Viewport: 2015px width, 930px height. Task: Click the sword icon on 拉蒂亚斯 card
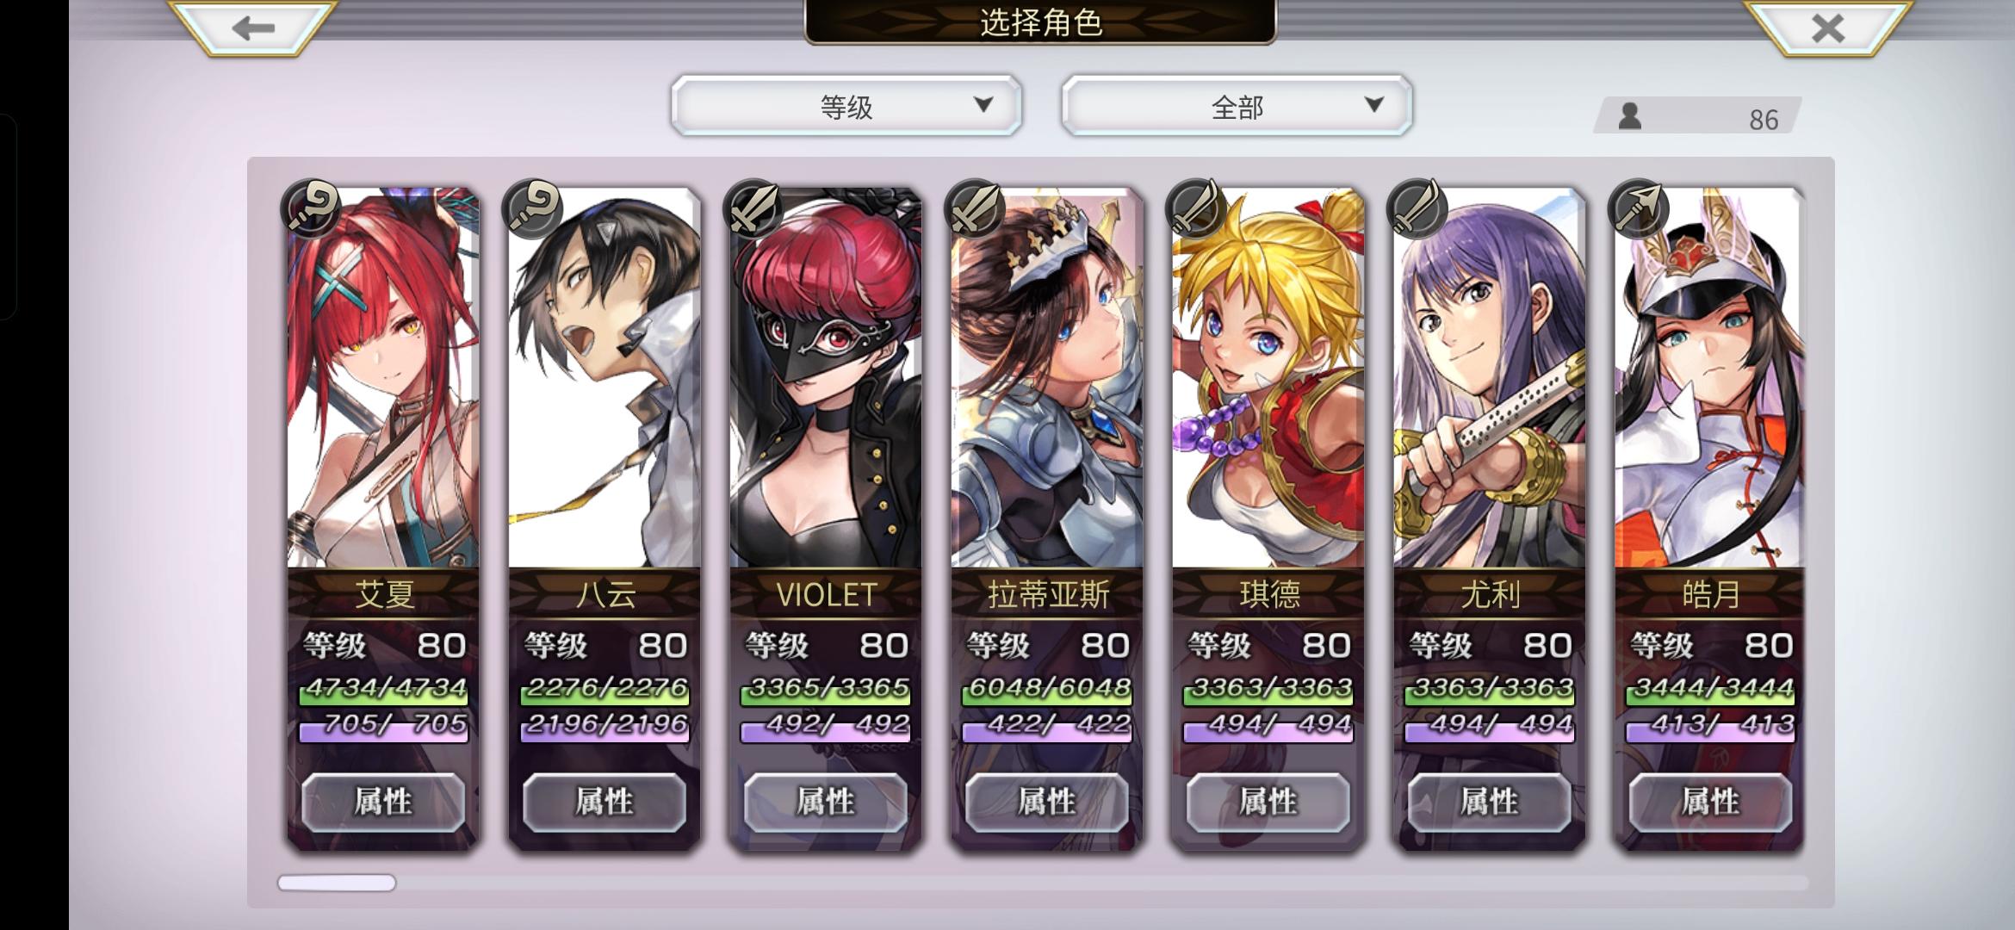975,208
